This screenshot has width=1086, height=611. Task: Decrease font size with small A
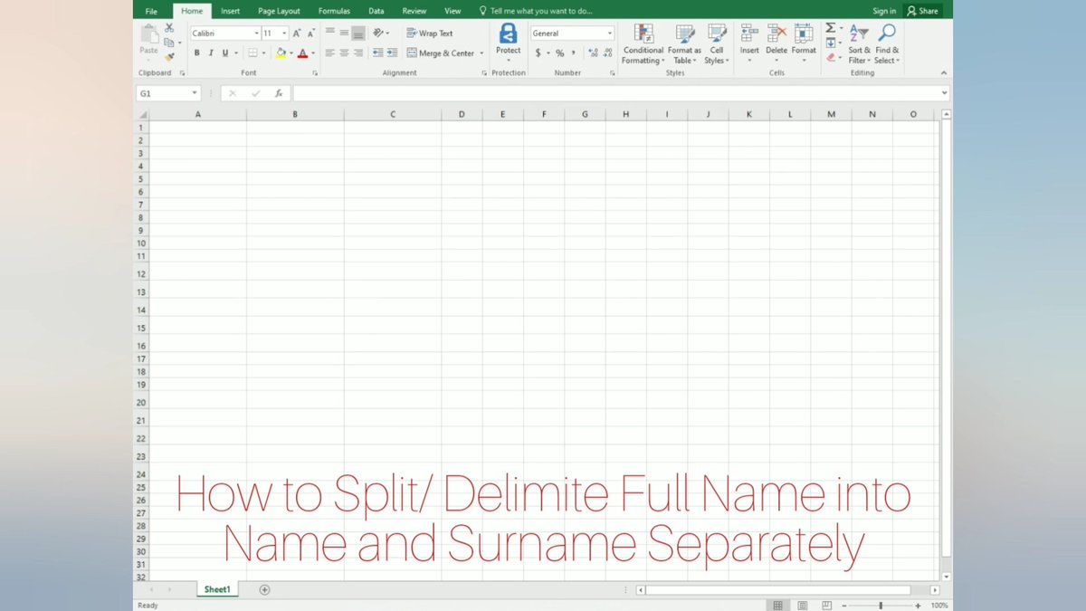click(x=311, y=33)
